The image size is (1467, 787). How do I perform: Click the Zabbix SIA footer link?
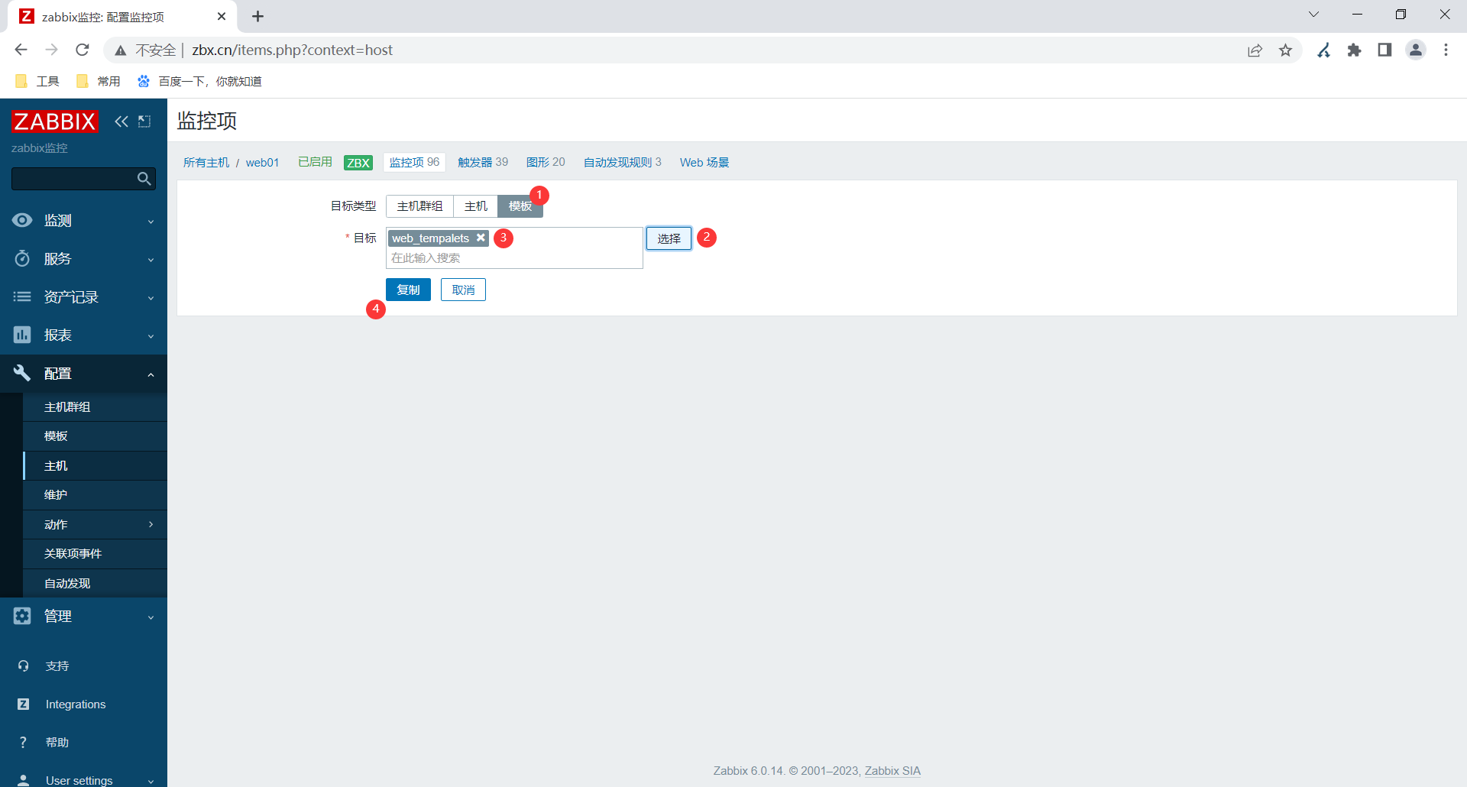click(892, 771)
